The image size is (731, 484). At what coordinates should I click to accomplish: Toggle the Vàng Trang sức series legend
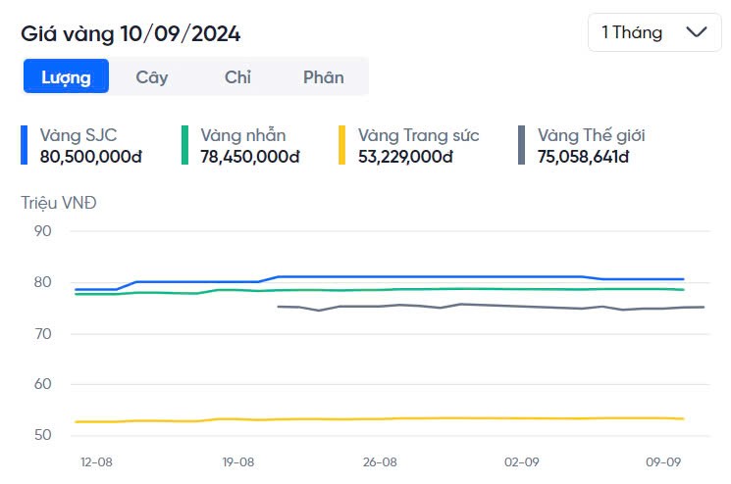click(418, 135)
